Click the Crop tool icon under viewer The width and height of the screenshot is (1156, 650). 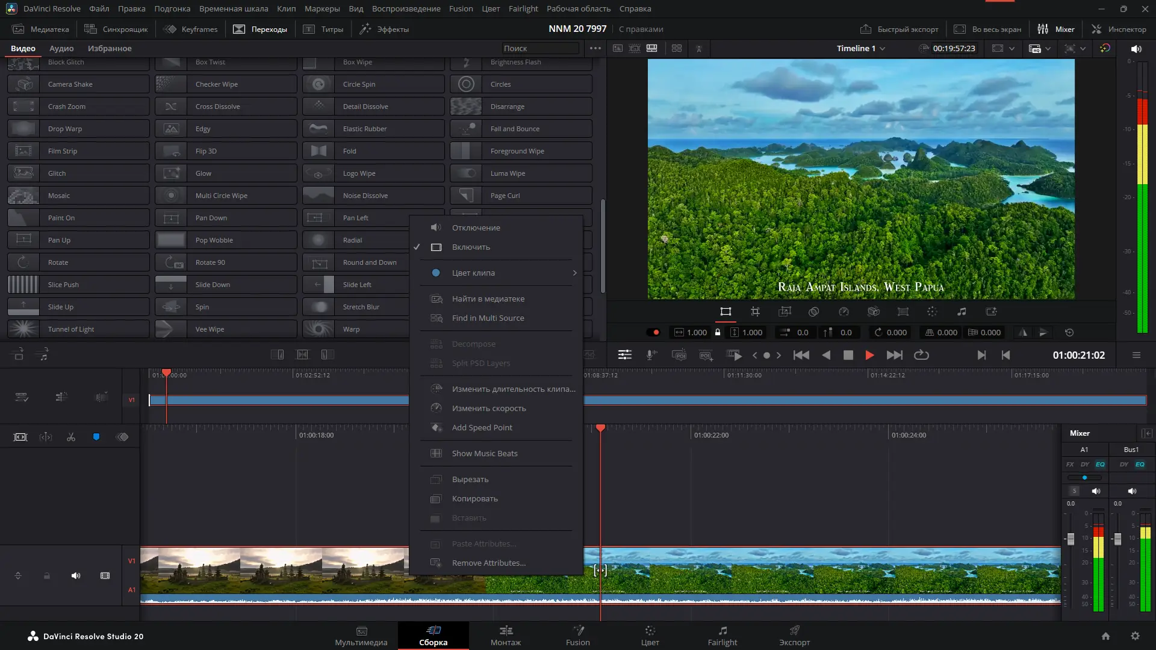755,312
